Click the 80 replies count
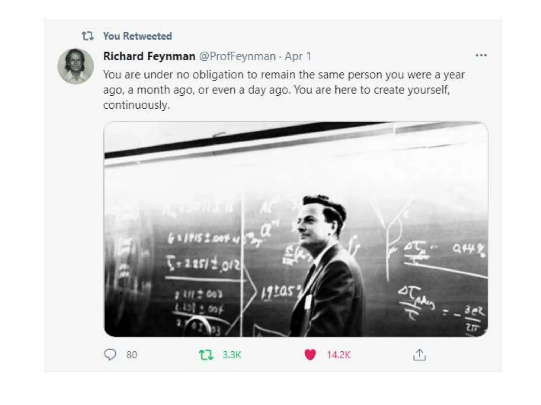The image size is (541, 405). click(132, 355)
